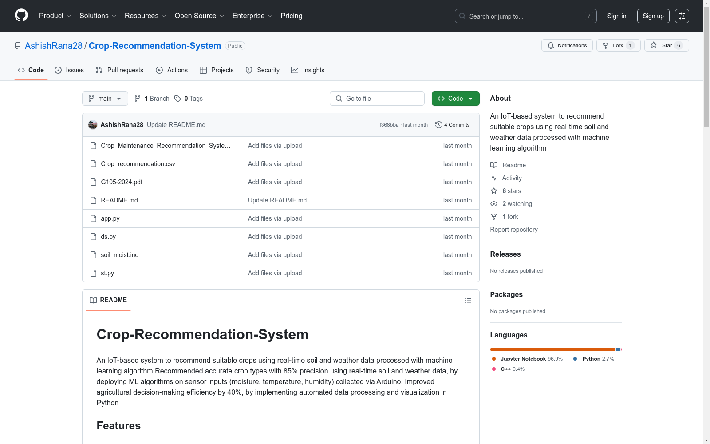Click the fork icon beside 1 fork
This screenshot has width=710, height=444.
click(x=494, y=217)
